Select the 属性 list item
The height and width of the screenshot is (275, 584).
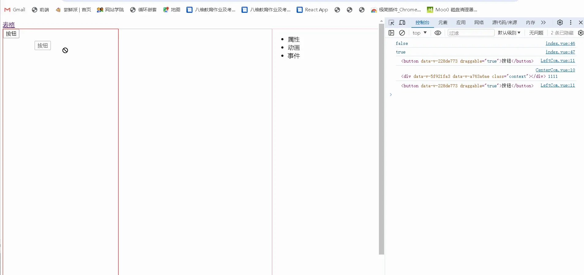tap(294, 40)
